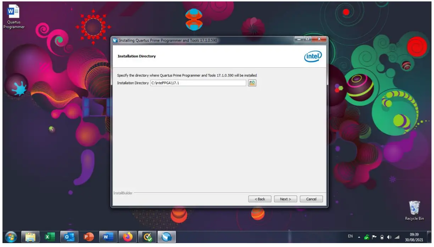Launch Excel from the taskbar
Screen dimensions: 434x247
point(50,237)
